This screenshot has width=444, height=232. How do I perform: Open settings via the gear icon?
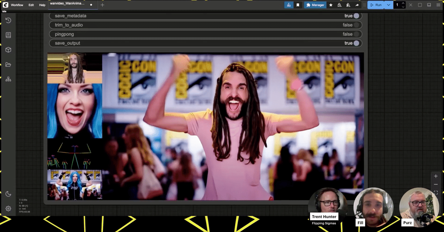tap(8, 209)
